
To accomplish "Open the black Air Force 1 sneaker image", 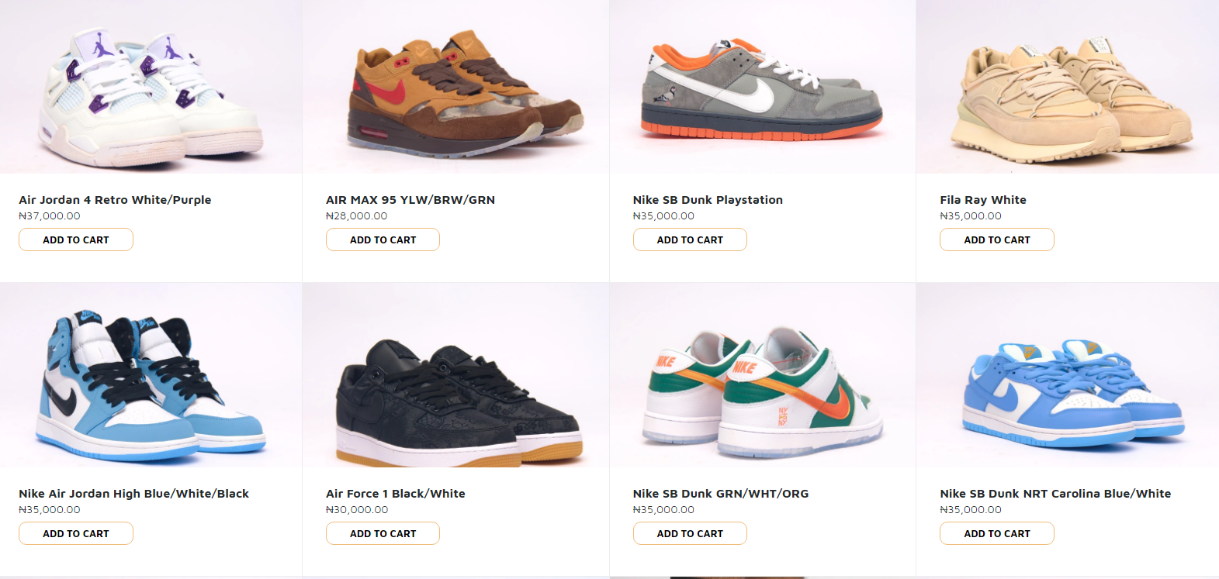I will pos(455,375).
